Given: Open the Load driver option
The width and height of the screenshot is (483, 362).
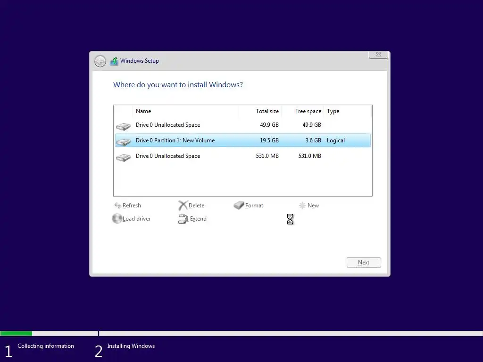Looking at the screenshot, I should point(136,219).
